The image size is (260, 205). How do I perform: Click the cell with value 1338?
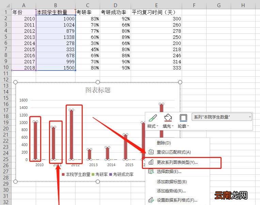55,37
